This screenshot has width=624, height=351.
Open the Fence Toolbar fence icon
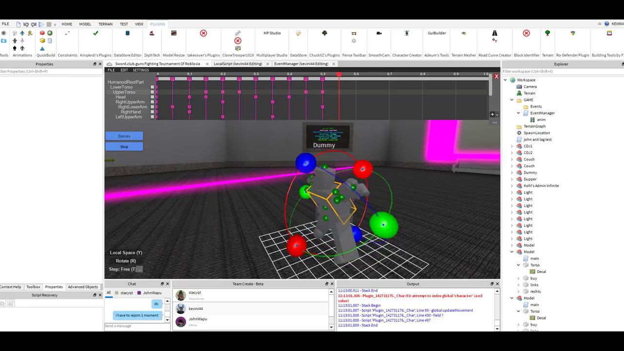pyautogui.click(x=354, y=33)
